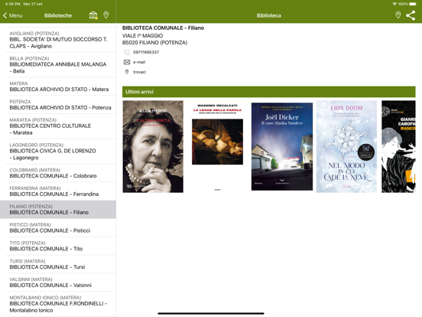Select Biblioteca Comunale - Ferrandina
The image size is (422, 317).
coord(58,191)
